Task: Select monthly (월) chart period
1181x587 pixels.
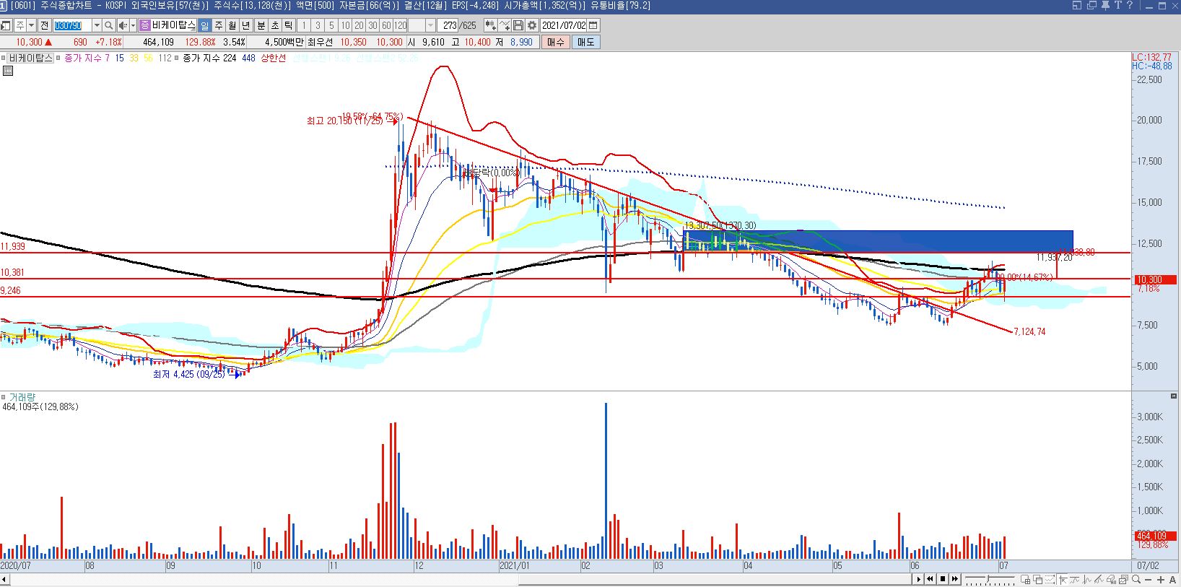Action: pos(232,25)
